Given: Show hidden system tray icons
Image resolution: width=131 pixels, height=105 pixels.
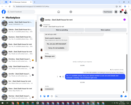Looking at the screenshot, I should 112,103.
